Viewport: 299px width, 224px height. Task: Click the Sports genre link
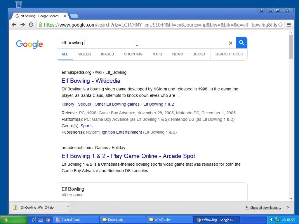tap(86, 126)
